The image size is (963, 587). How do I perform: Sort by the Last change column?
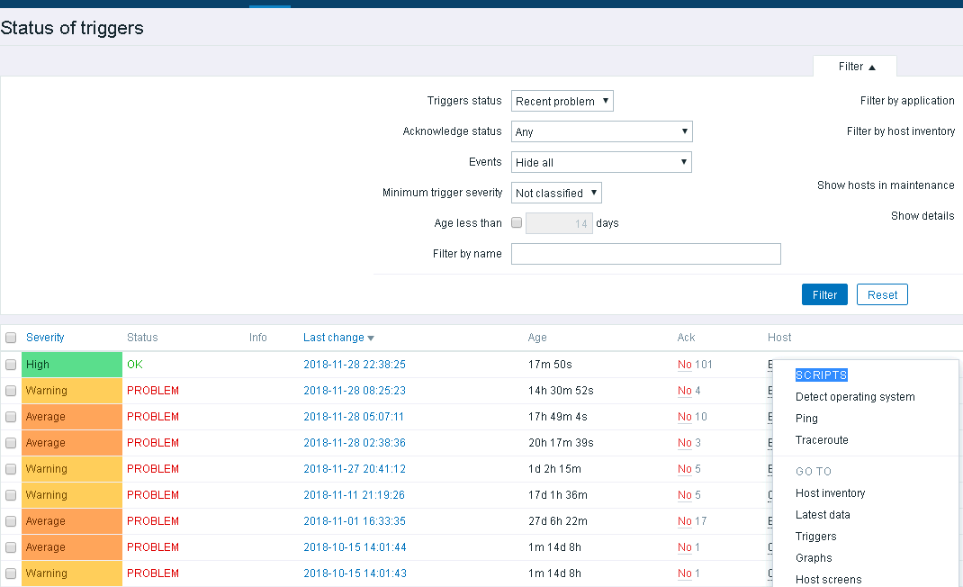[x=338, y=338]
